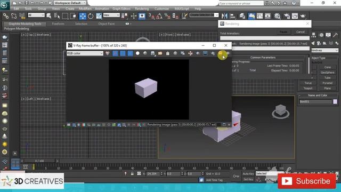Click the Undo arrow in quick access toolbar
Image resolution: width=341 pixels, height=192 pixels.
coord(33,3)
